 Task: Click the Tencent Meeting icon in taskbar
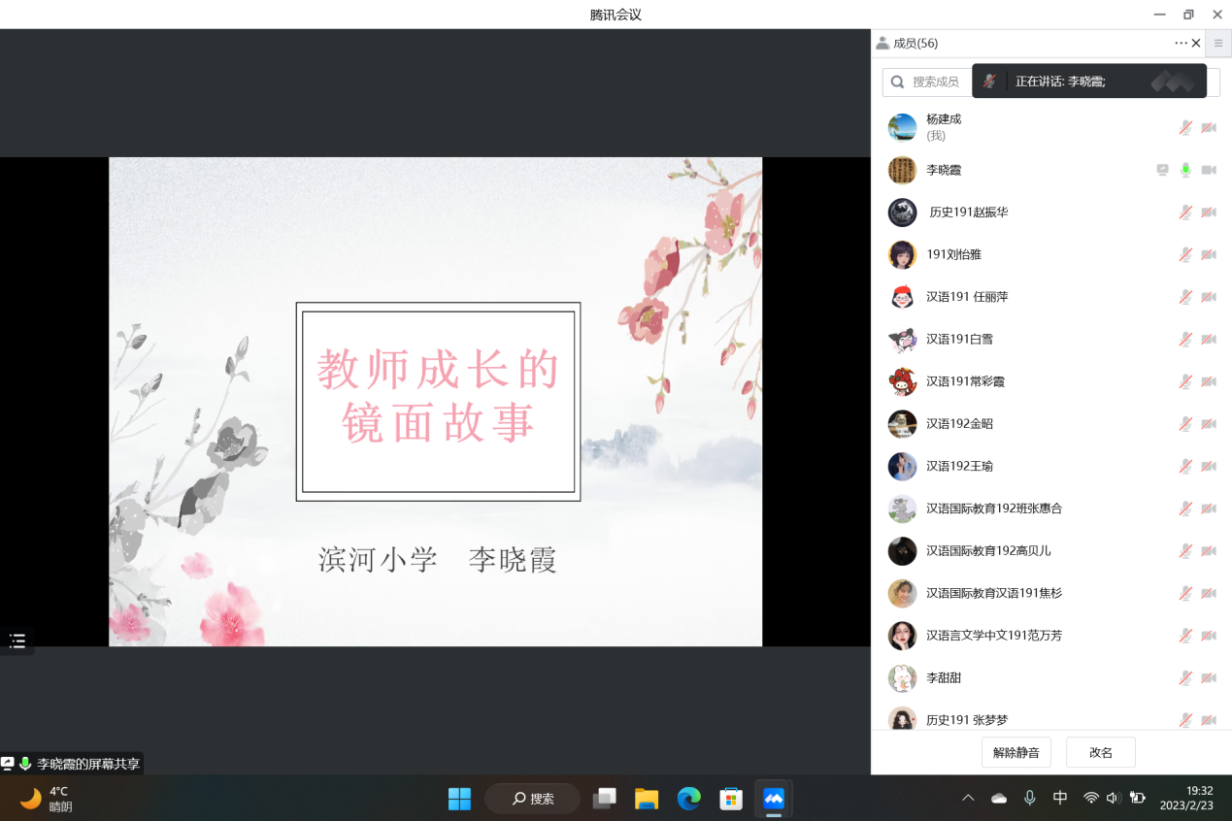point(773,799)
